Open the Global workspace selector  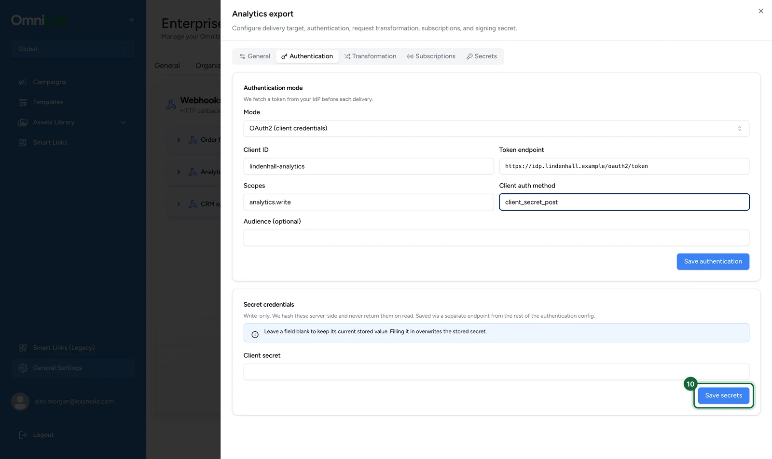point(73,49)
